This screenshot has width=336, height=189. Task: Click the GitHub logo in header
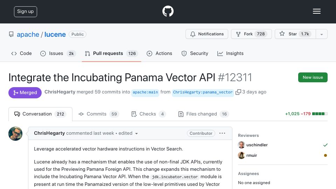tap(168, 11)
